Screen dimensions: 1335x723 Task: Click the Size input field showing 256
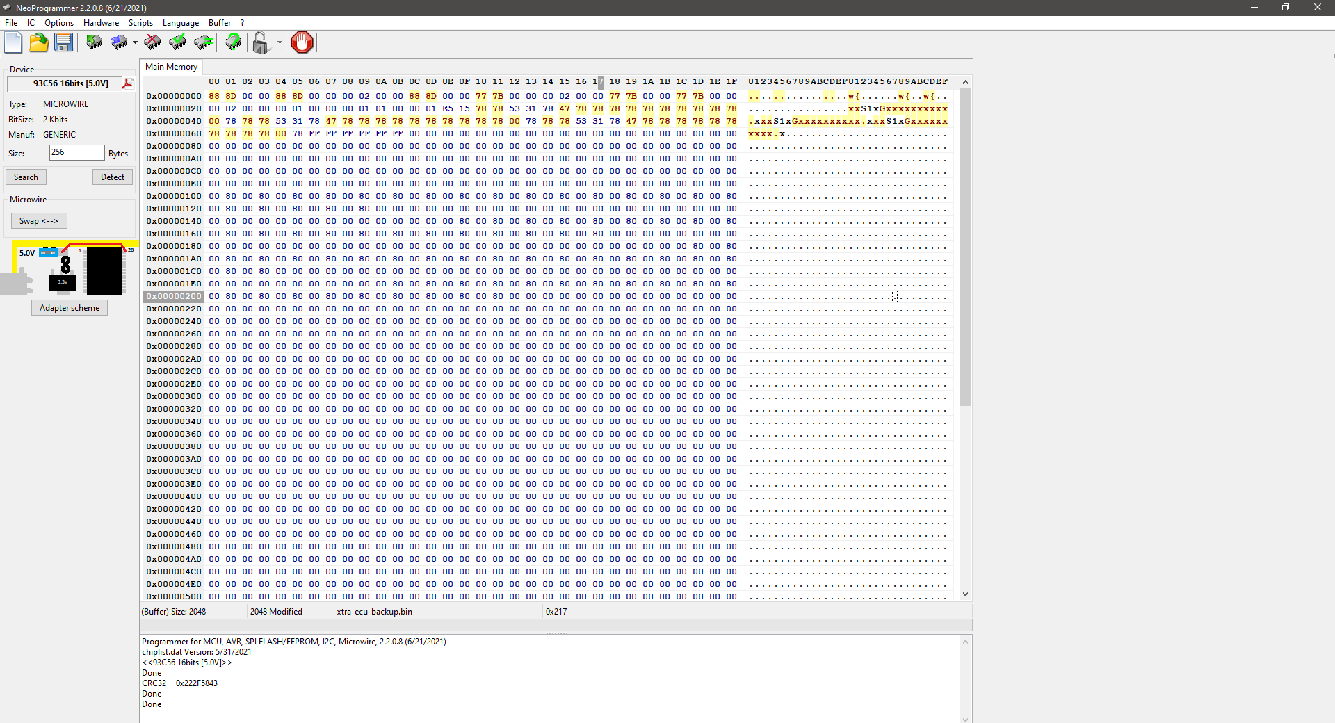[x=76, y=152]
